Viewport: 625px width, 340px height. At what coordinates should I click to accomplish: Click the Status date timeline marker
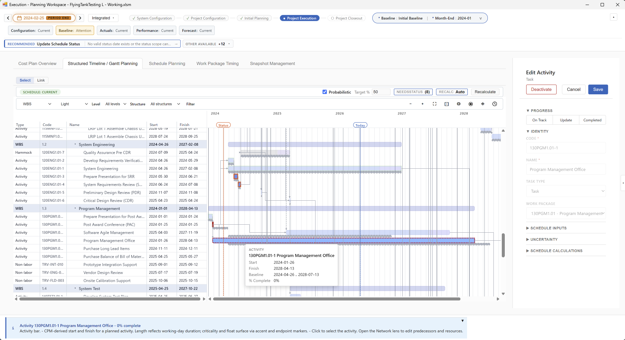click(x=223, y=125)
